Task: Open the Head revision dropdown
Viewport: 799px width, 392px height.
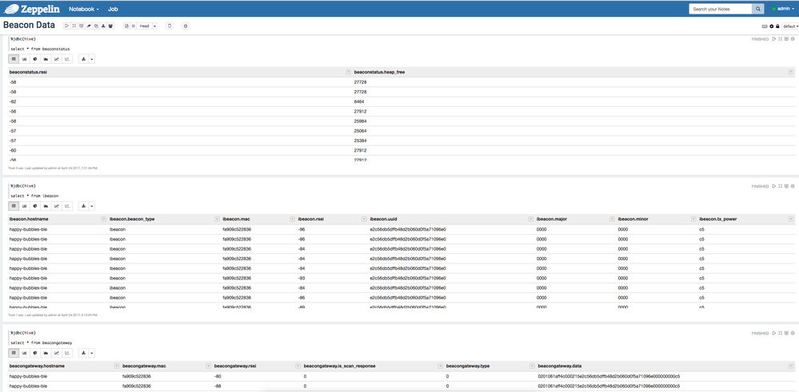Action: click(155, 26)
